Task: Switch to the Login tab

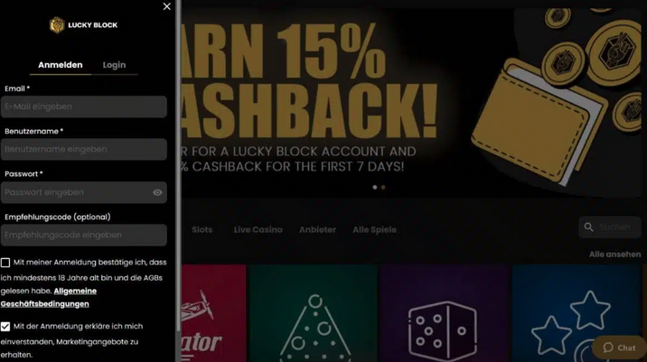Action: tap(114, 65)
